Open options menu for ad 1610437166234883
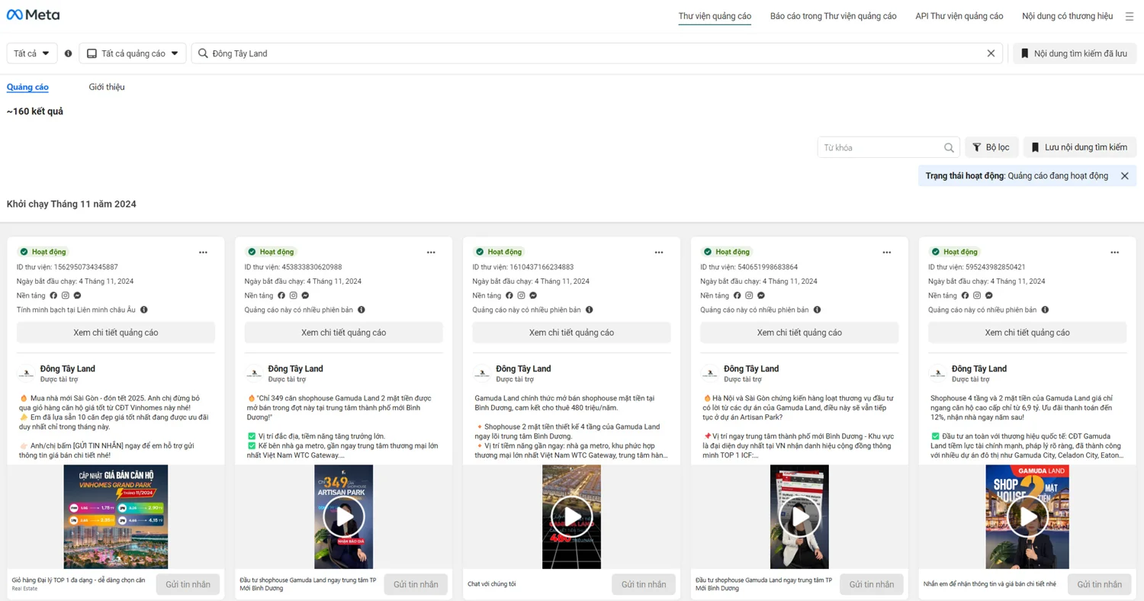The width and height of the screenshot is (1144, 601). (659, 252)
